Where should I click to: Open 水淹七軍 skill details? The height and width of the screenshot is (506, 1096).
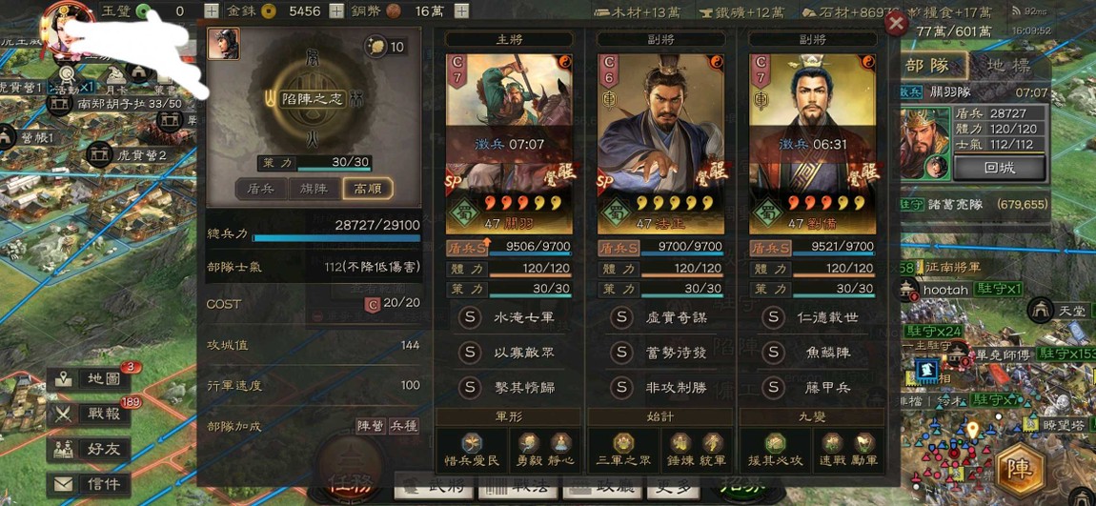click(x=509, y=317)
